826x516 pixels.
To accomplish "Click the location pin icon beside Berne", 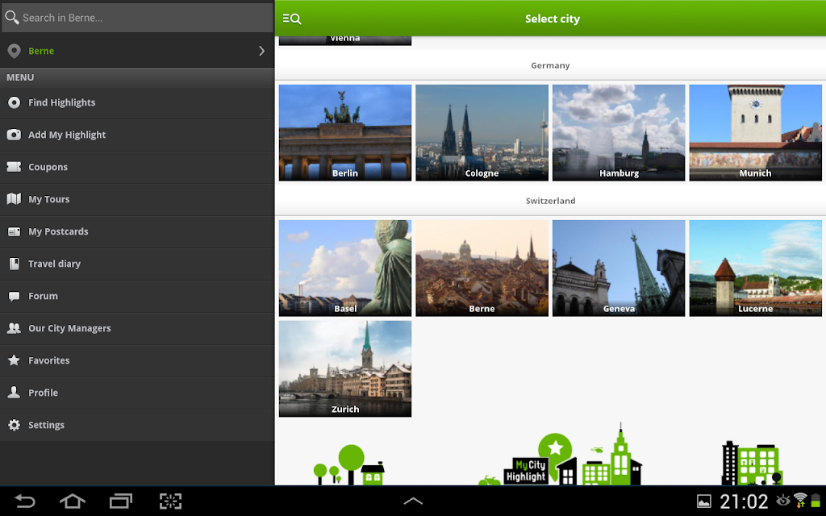I will pyautogui.click(x=15, y=51).
